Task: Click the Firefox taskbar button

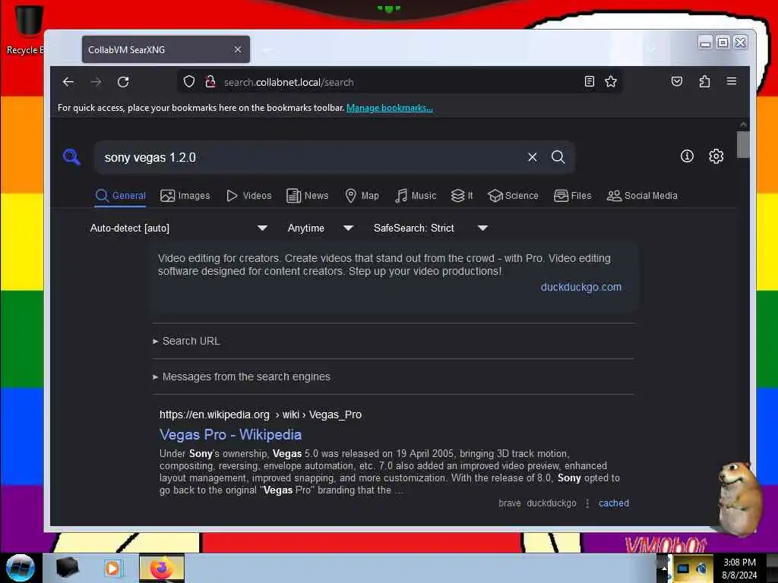Action: [162, 568]
